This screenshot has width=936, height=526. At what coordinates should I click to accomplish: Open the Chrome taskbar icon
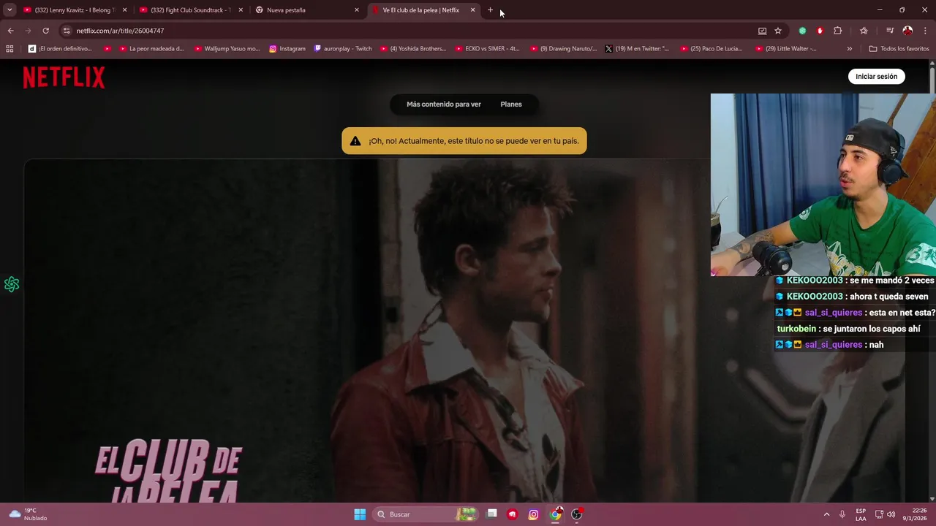[x=556, y=514]
